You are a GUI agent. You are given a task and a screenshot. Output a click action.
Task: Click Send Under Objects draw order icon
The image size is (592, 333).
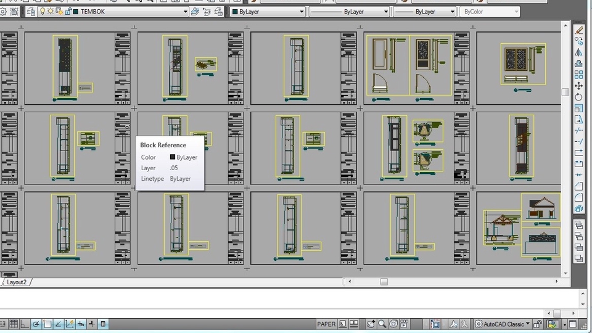[x=579, y=258]
